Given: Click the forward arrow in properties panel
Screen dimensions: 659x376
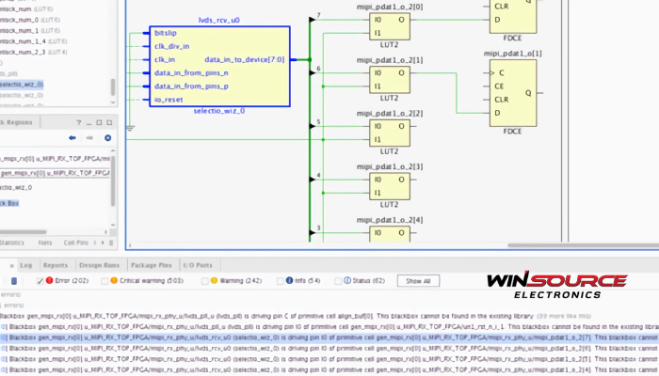Looking at the screenshot, I should (x=88, y=137).
